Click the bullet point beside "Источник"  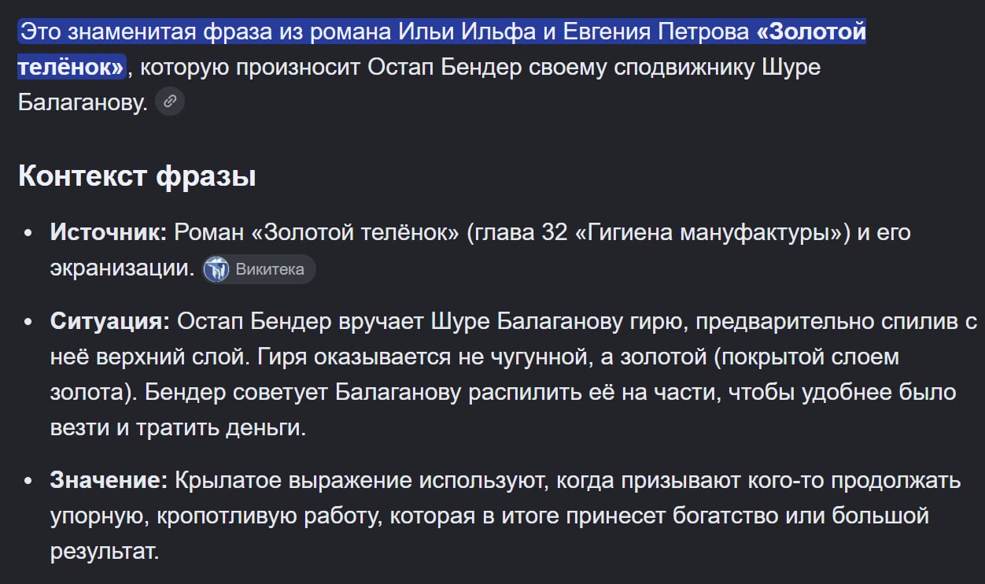click(x=29, y=234)
